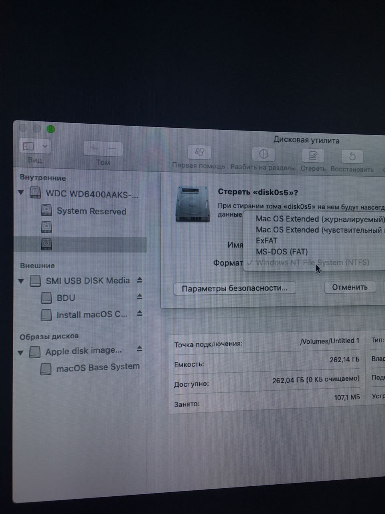Click the green zoom window button

[51, 129]
